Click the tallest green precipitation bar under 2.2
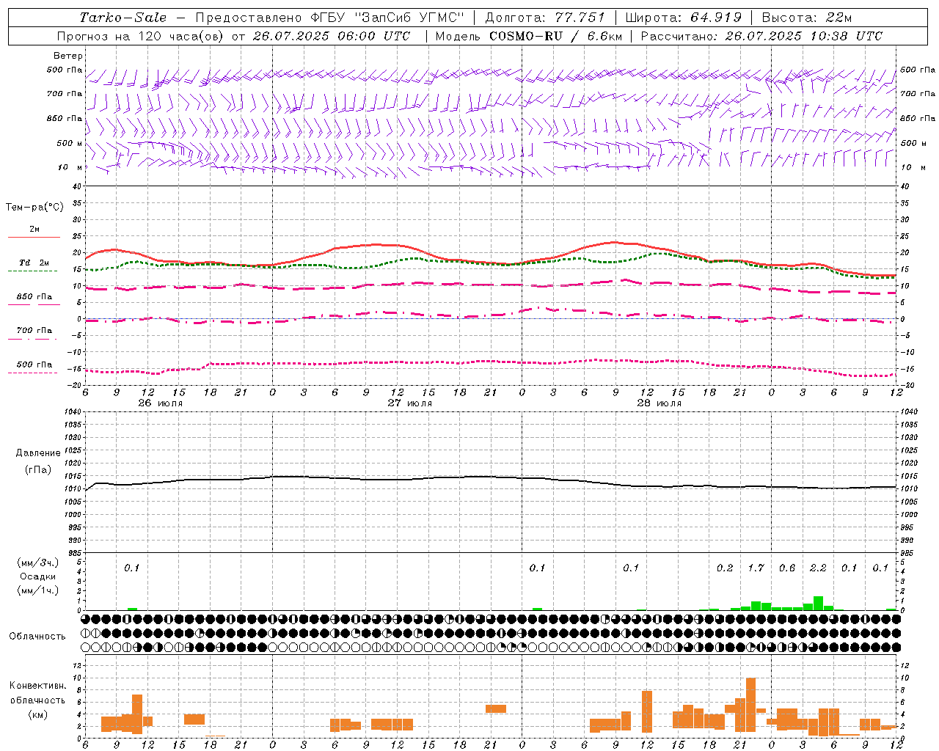The height and width of the screenshot is (751, 939). [818, 603]
